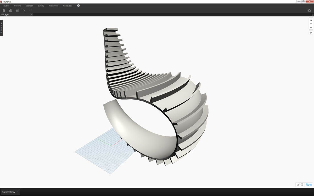Open the Balíčky menu
314x196 pixels.
coord(41,5)
